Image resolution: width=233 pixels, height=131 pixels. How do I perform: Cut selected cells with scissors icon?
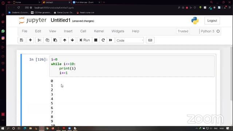coord(39,40)
